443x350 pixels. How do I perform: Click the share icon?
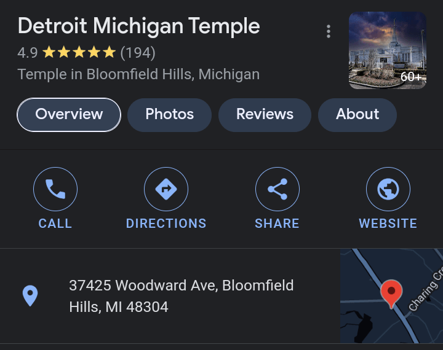(x=277, y=190)
